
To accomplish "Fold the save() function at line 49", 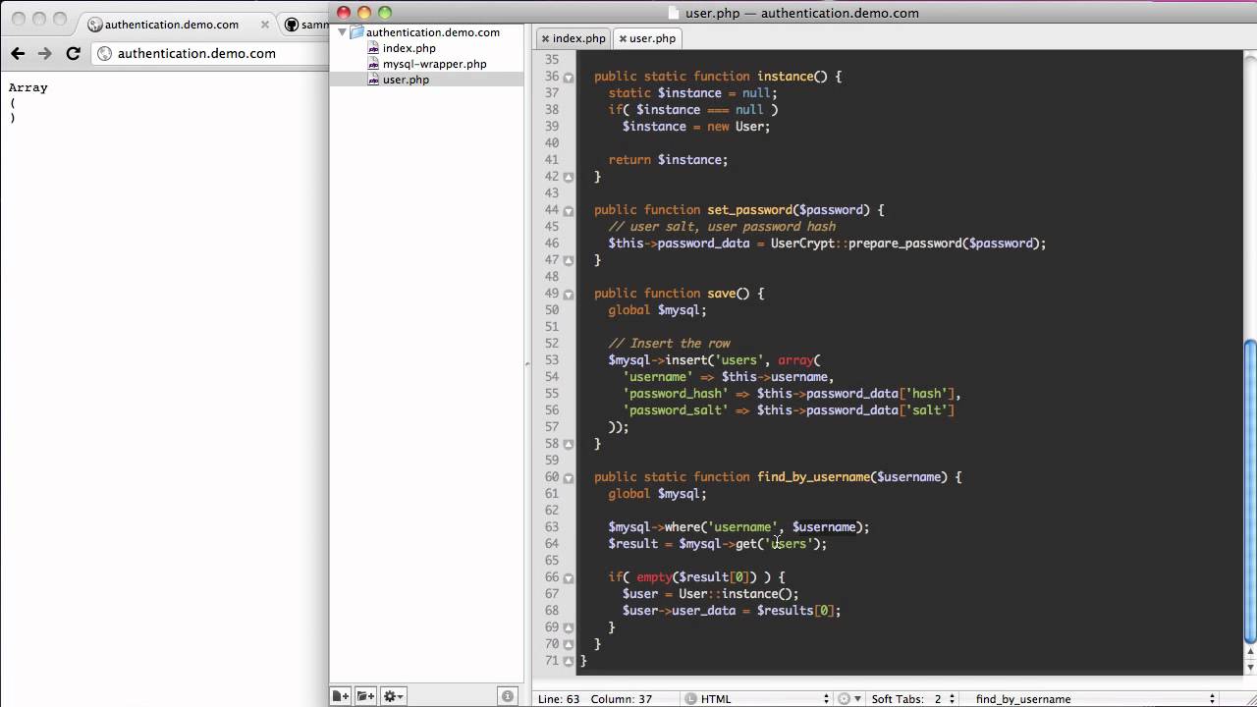I will pyautogui.click(x=568, y=294).
